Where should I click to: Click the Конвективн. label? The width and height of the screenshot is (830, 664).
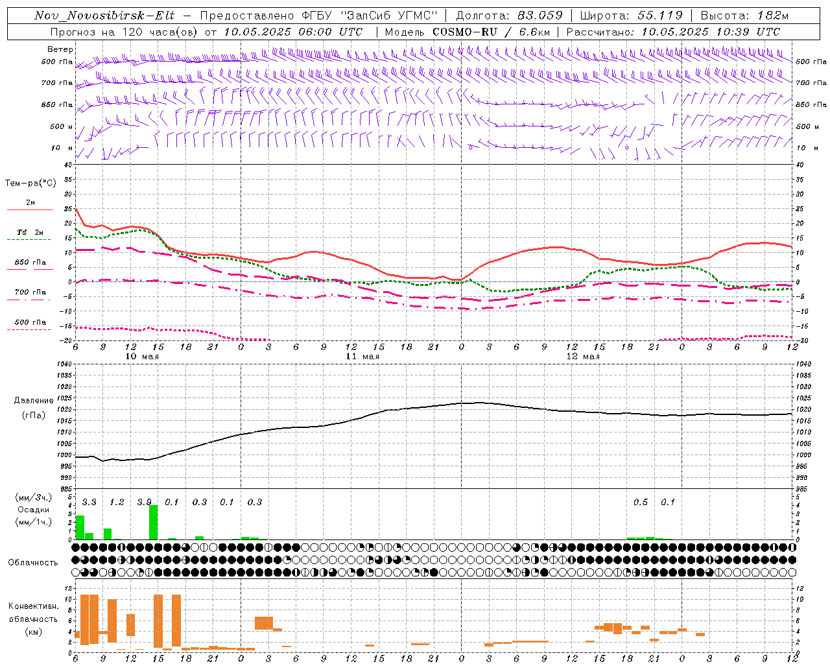point(33,606)
